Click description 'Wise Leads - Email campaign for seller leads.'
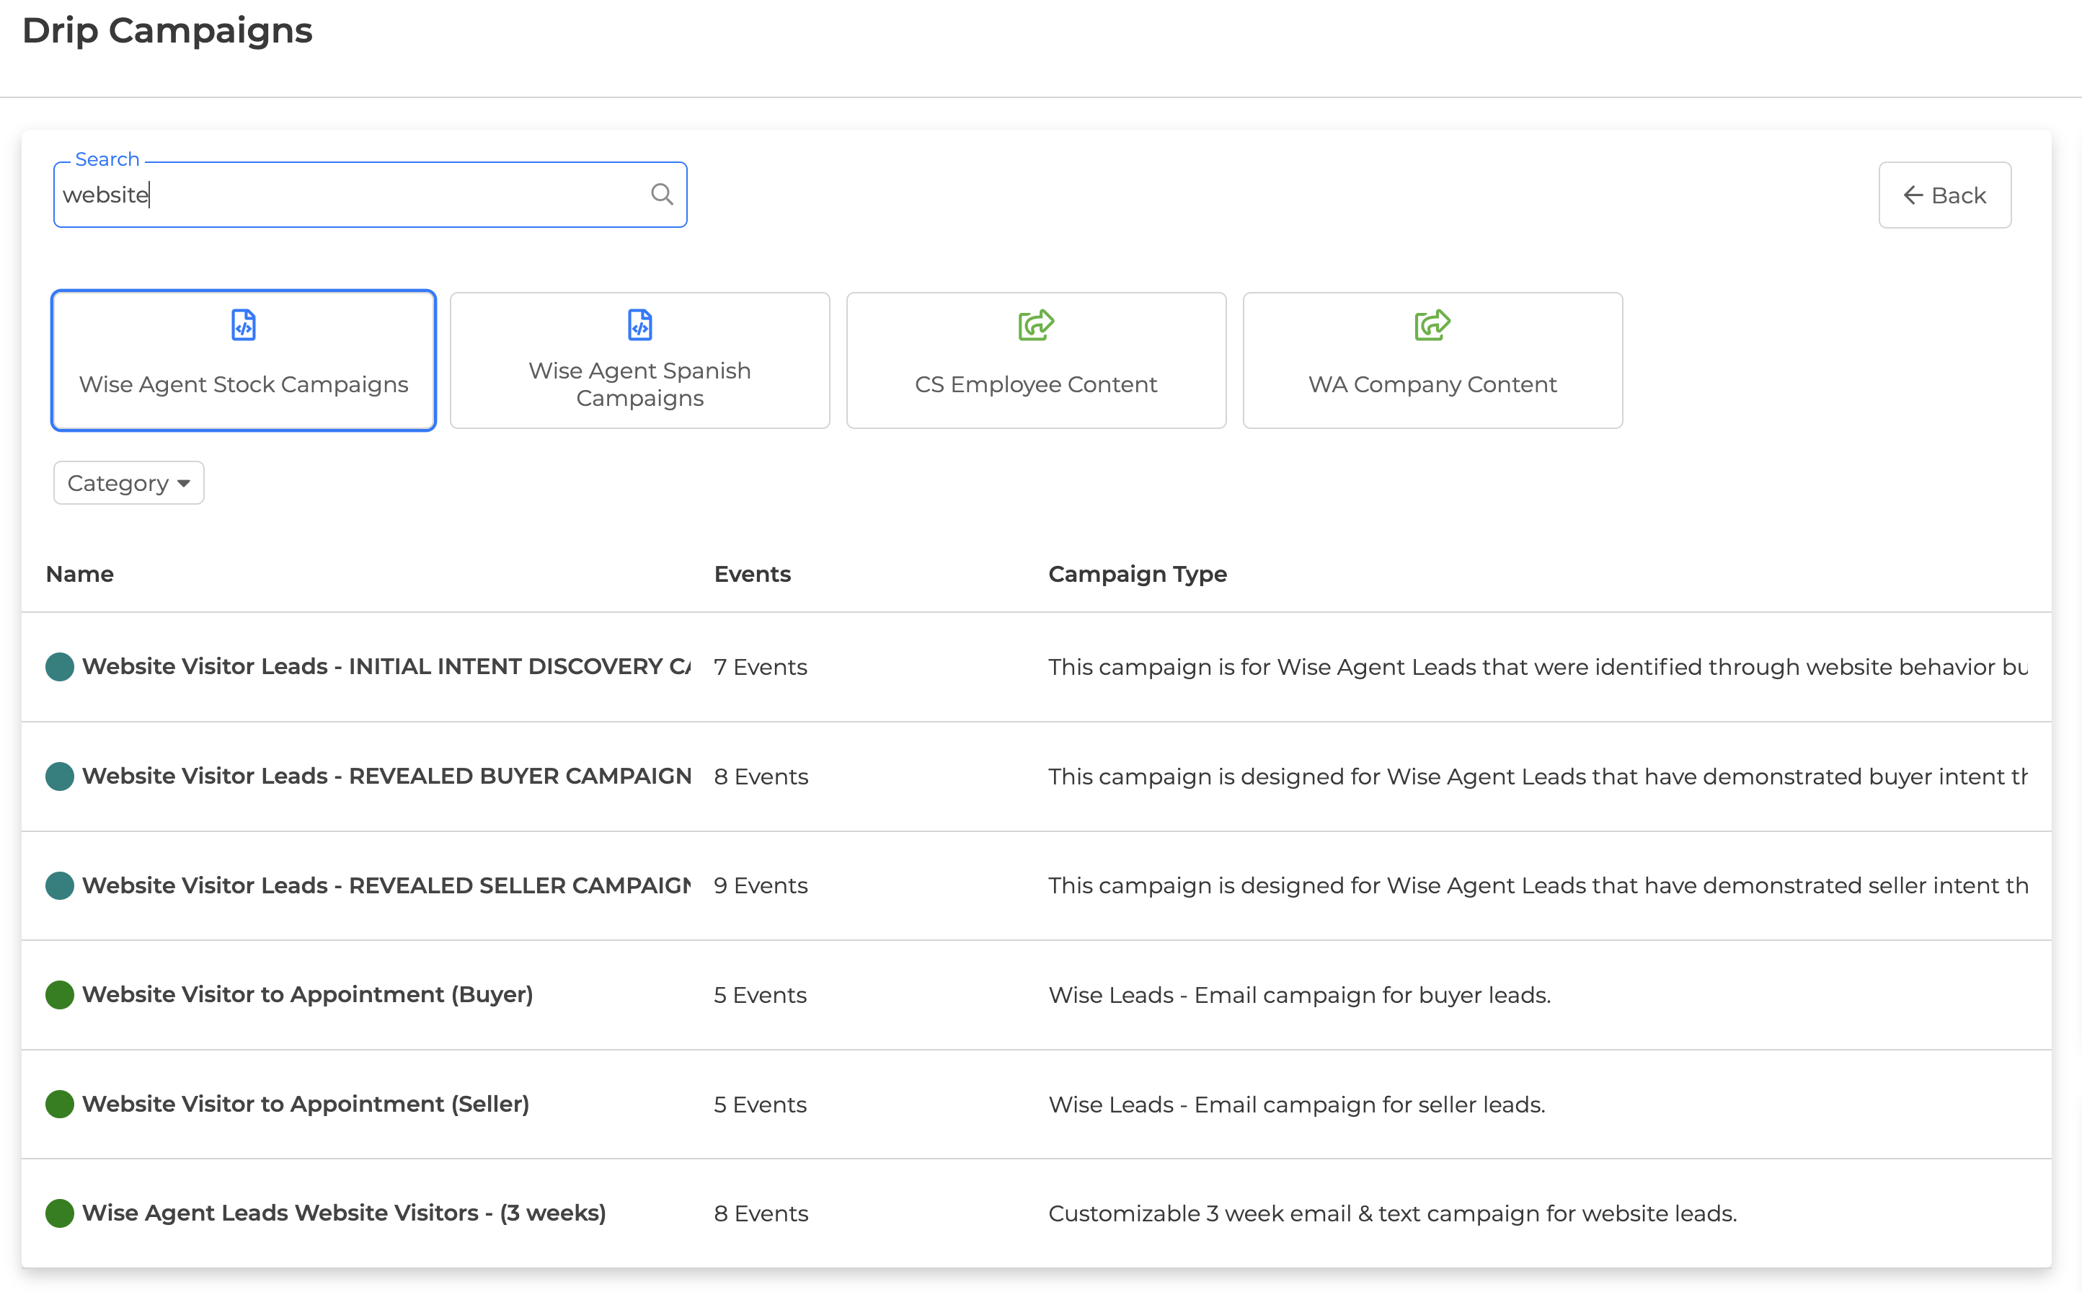Screen dimensions: 2082x1292 pos(1297,1104)
